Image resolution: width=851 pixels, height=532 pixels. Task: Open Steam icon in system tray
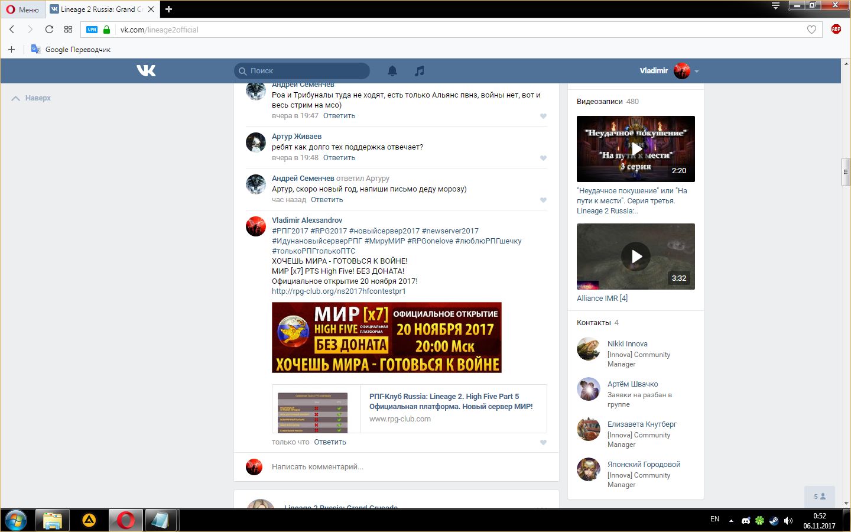pos(774,520)
